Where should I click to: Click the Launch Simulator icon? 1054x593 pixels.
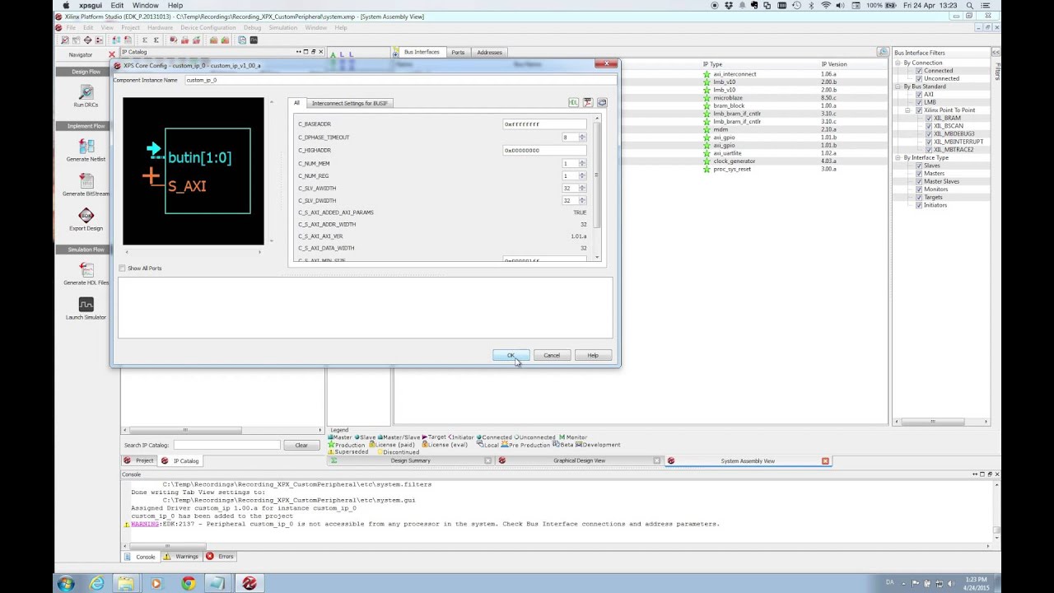(86, 305)
